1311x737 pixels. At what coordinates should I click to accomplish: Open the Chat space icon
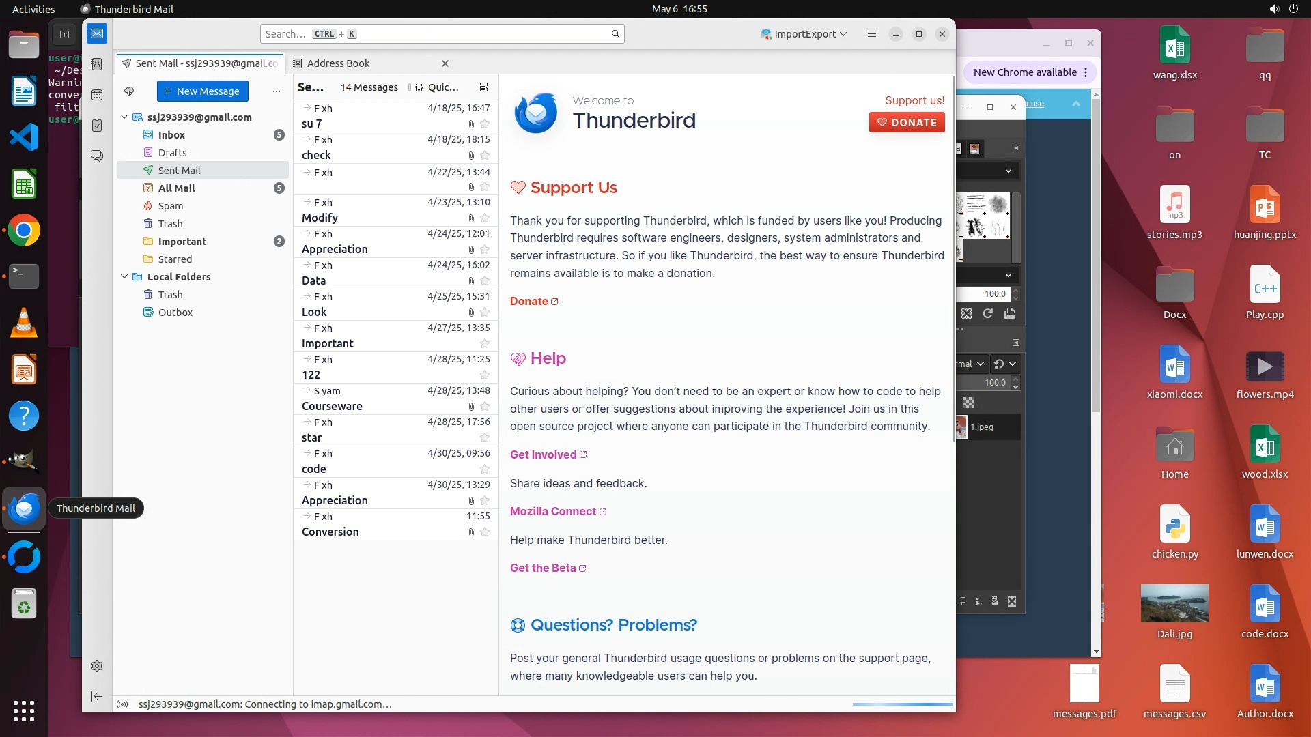[x=97, y=156]
